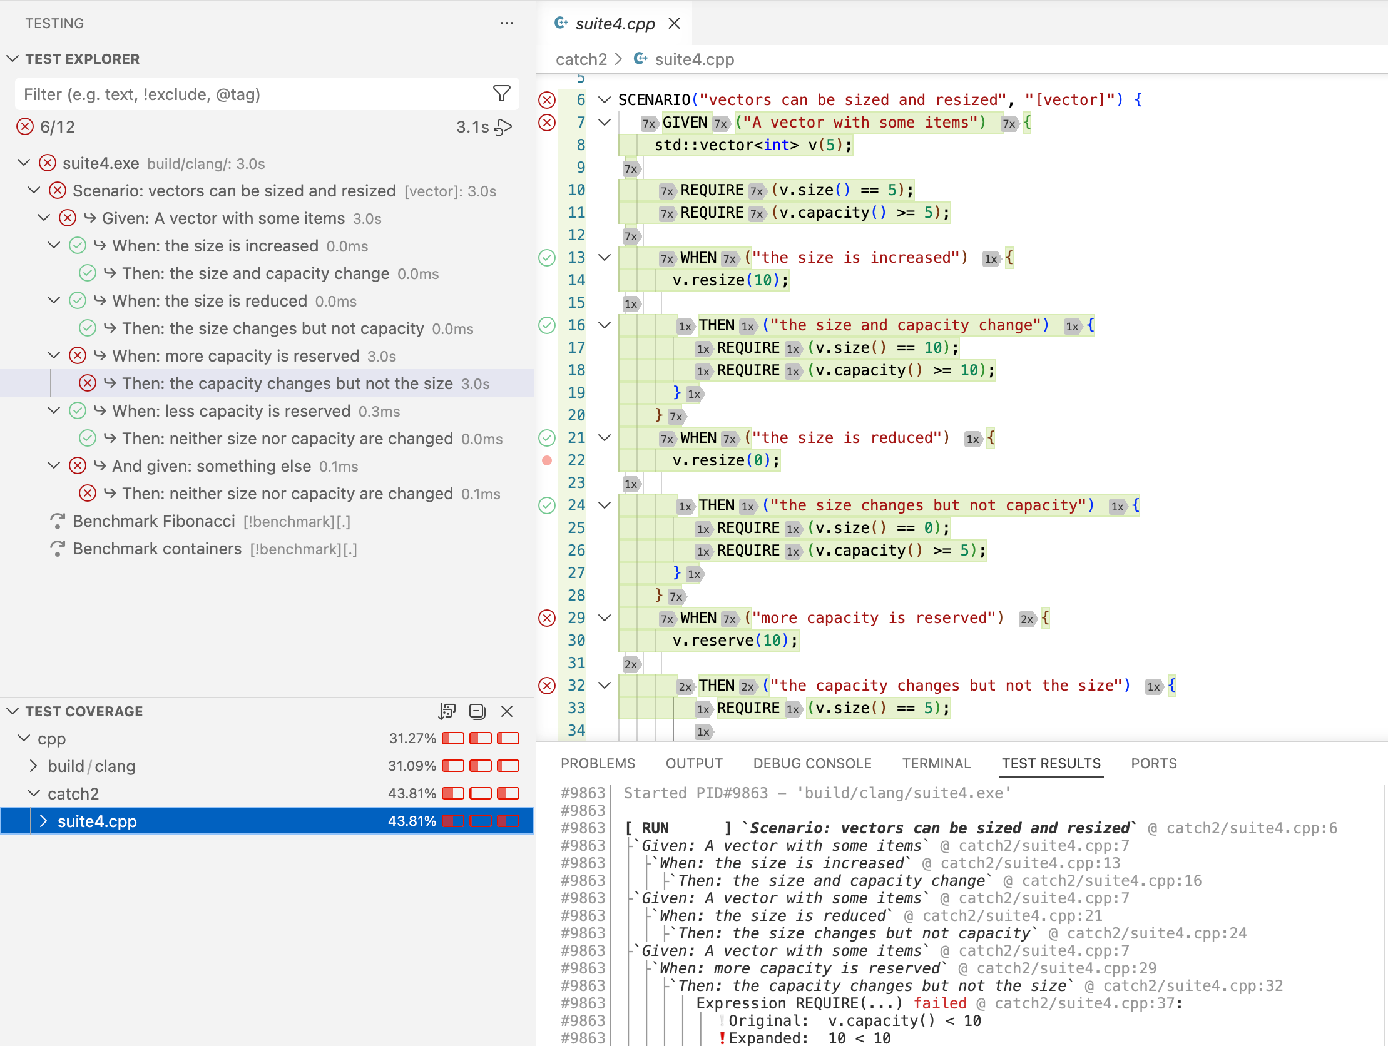Collapse 'When: the size is reduced' node
The image size is (1388, 1046).
pyautogui.click(x=54, y=300)
